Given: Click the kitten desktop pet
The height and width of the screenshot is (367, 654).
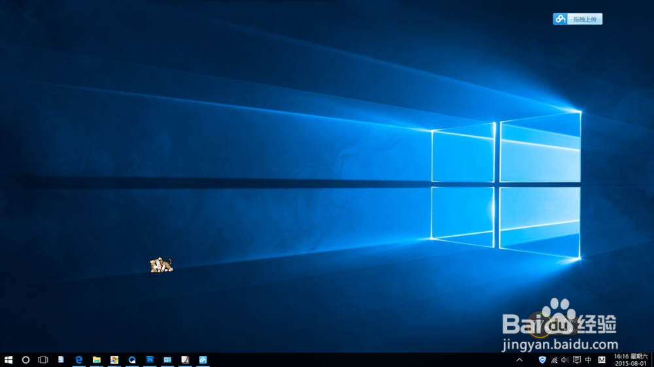Looking at the screenshot, I should coord(161,265).
